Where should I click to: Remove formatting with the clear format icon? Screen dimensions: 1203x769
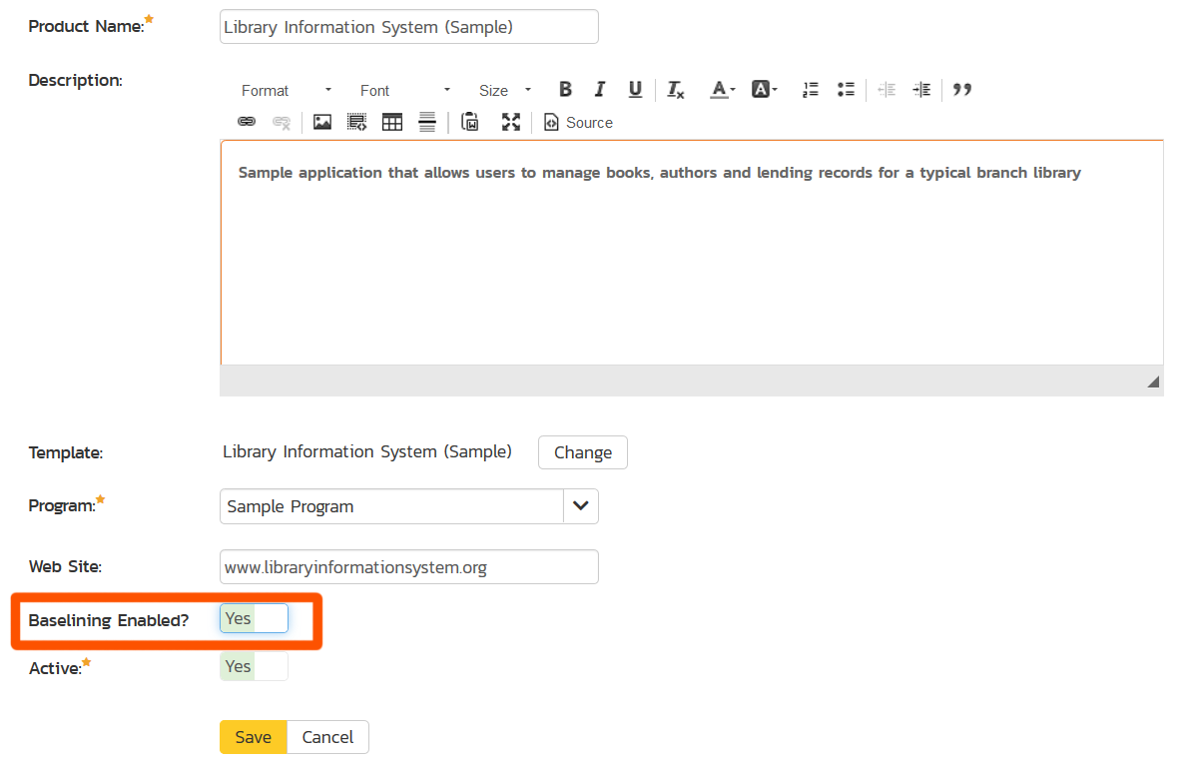pos(676,90)
